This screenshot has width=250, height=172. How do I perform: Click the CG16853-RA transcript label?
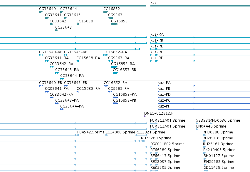pyautogui.click(x=123, y=64)
